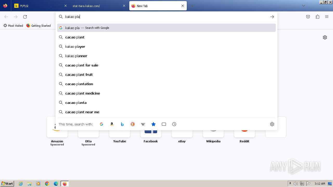Open Firefox View icon in tab strip
The width and height of the screenshot is (333, 187).
(x=5, y=6)
